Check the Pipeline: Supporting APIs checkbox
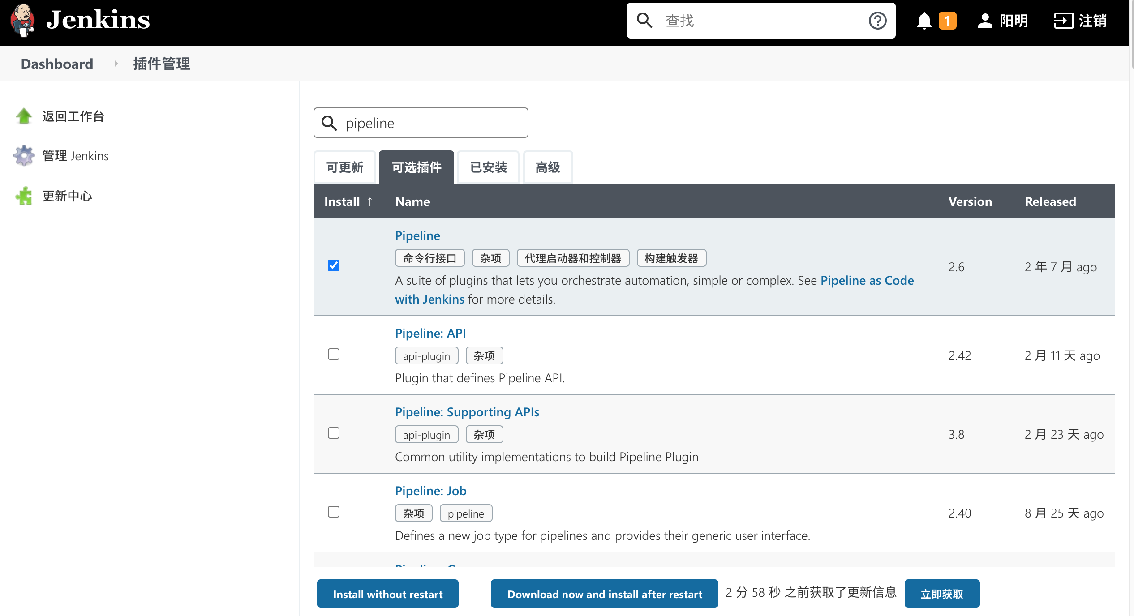 click(x=333, y=433)
